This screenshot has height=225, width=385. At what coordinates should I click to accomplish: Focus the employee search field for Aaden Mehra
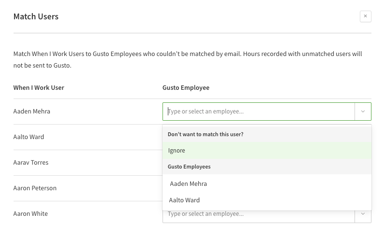tap(259, 112)
